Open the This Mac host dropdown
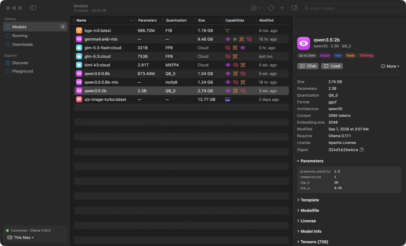The height and width of the screenshot is (246, 406). coord(21,237)
